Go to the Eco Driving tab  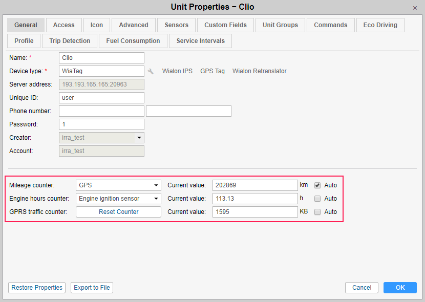(380, 25)
